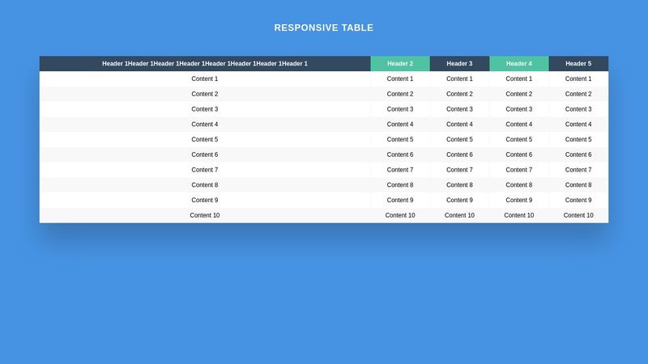This screenshot has width=648, height=364.
Task: Click the Header 5 column heading
Action: (578, 64)
